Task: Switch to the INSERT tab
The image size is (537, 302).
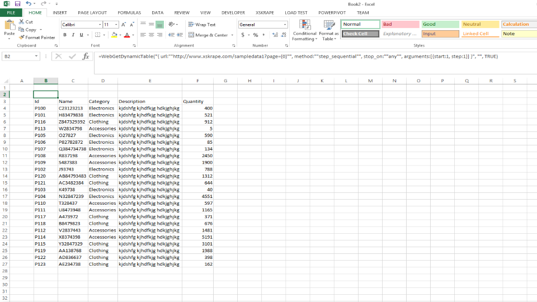Action: [60, 13]
